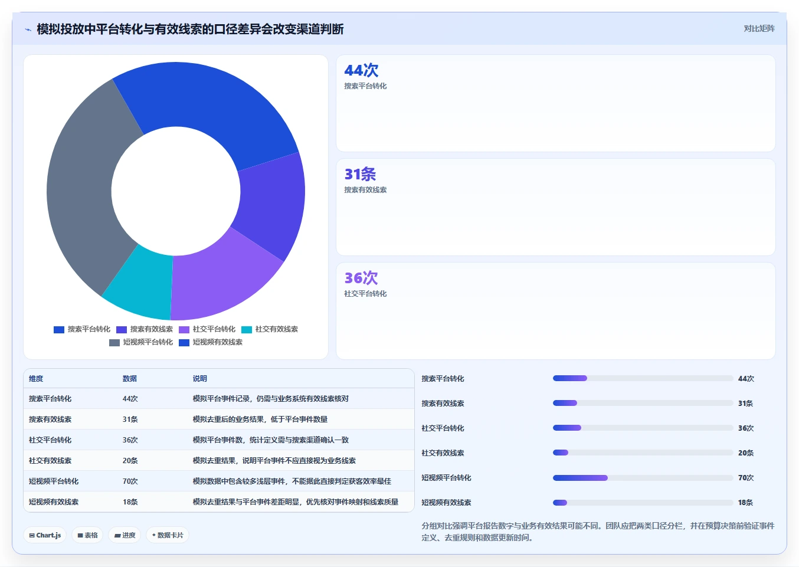The height and width of the screenshot is (567, 799).
Task: Select the 短视频有效线索 table row name
Action: coord(54,502)
